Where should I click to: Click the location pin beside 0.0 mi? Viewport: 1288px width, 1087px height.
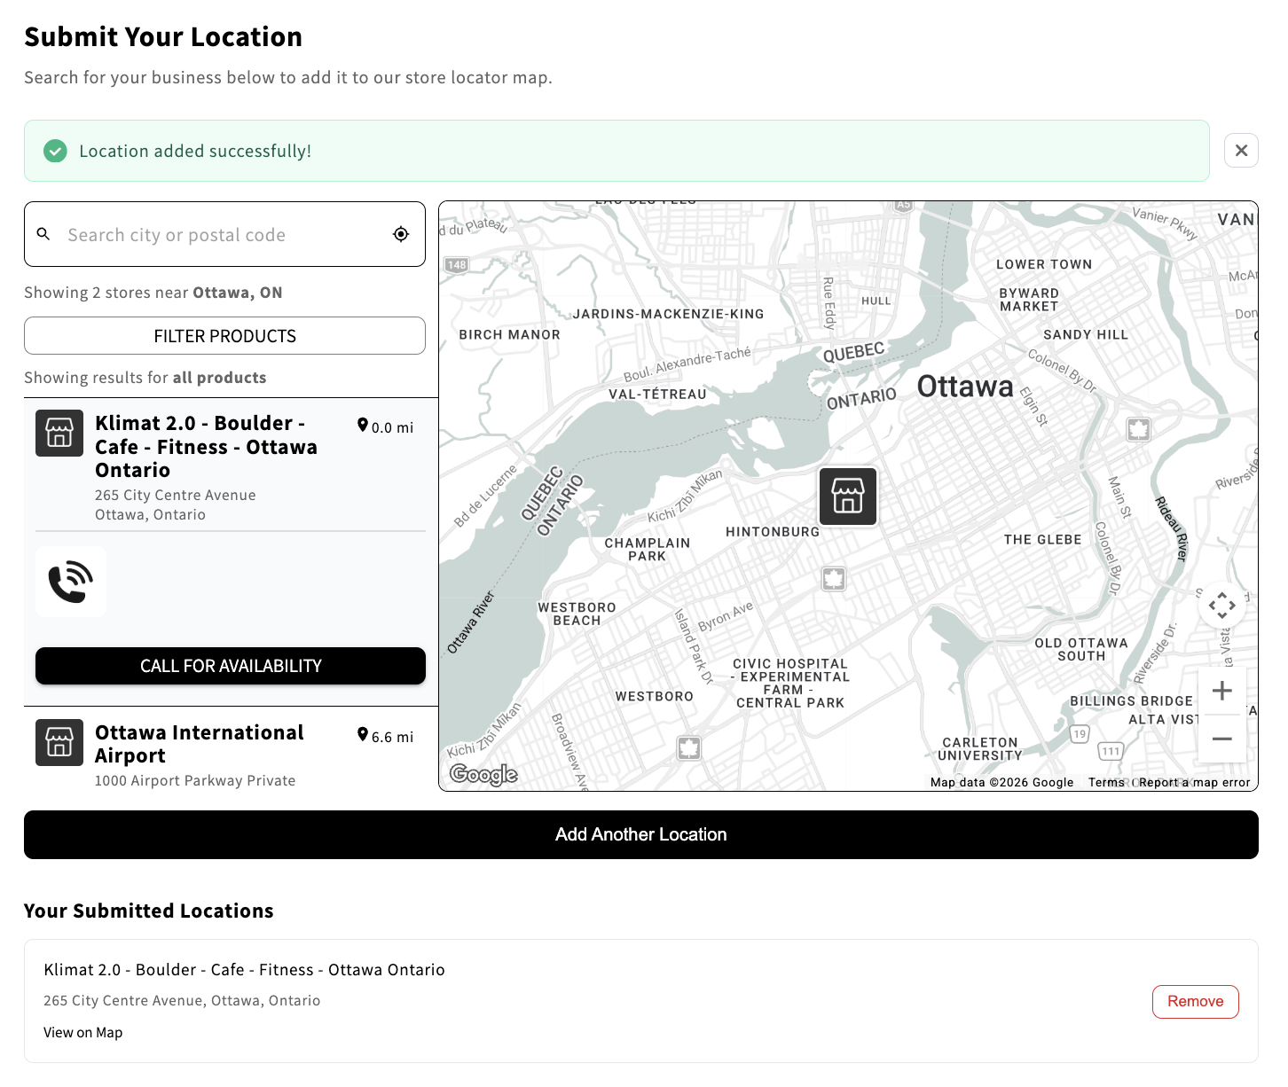click(x=363, y=426)
